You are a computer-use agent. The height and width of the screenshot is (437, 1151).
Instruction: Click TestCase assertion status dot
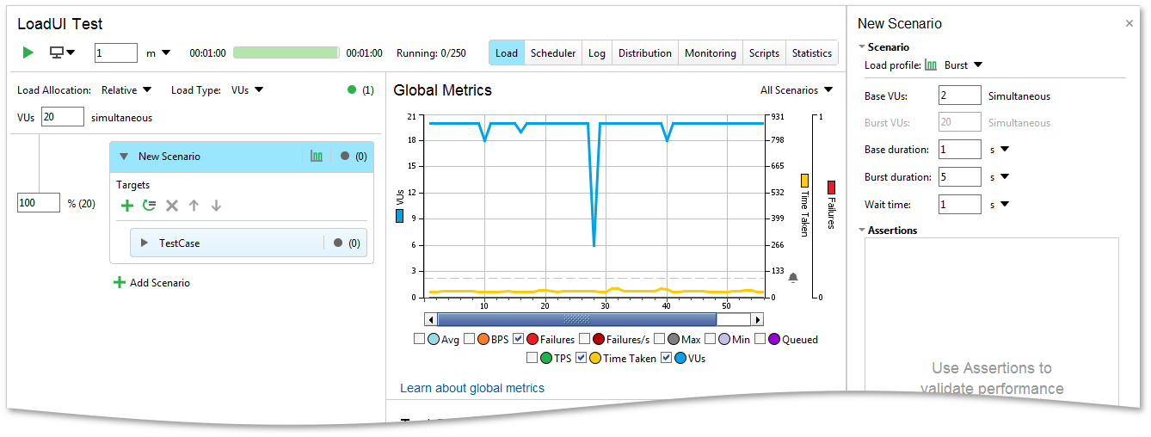pos(338,243)
